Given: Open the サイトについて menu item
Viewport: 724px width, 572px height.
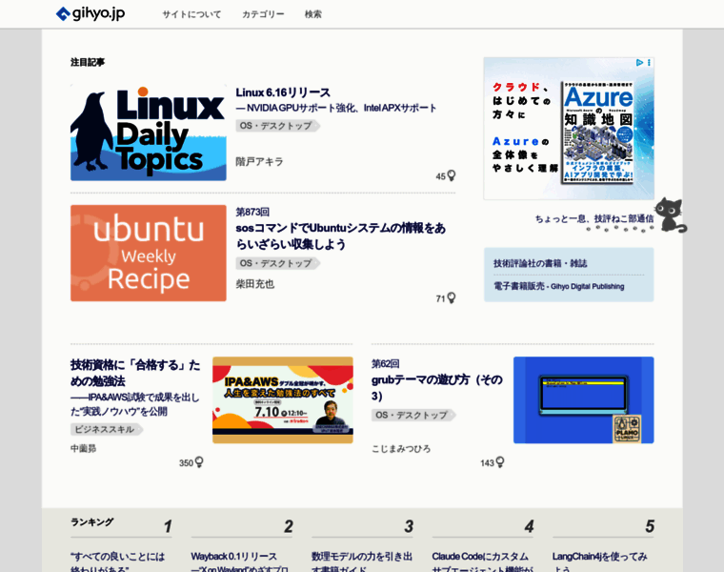Looking at the screenshot, I should click(191, 14).
